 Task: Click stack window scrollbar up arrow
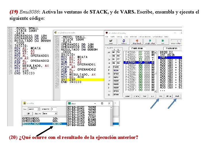[111, 108]
